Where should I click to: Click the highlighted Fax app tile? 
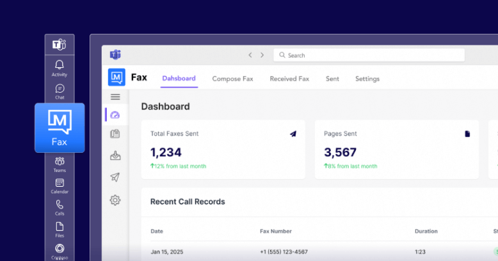pos(60,128)
